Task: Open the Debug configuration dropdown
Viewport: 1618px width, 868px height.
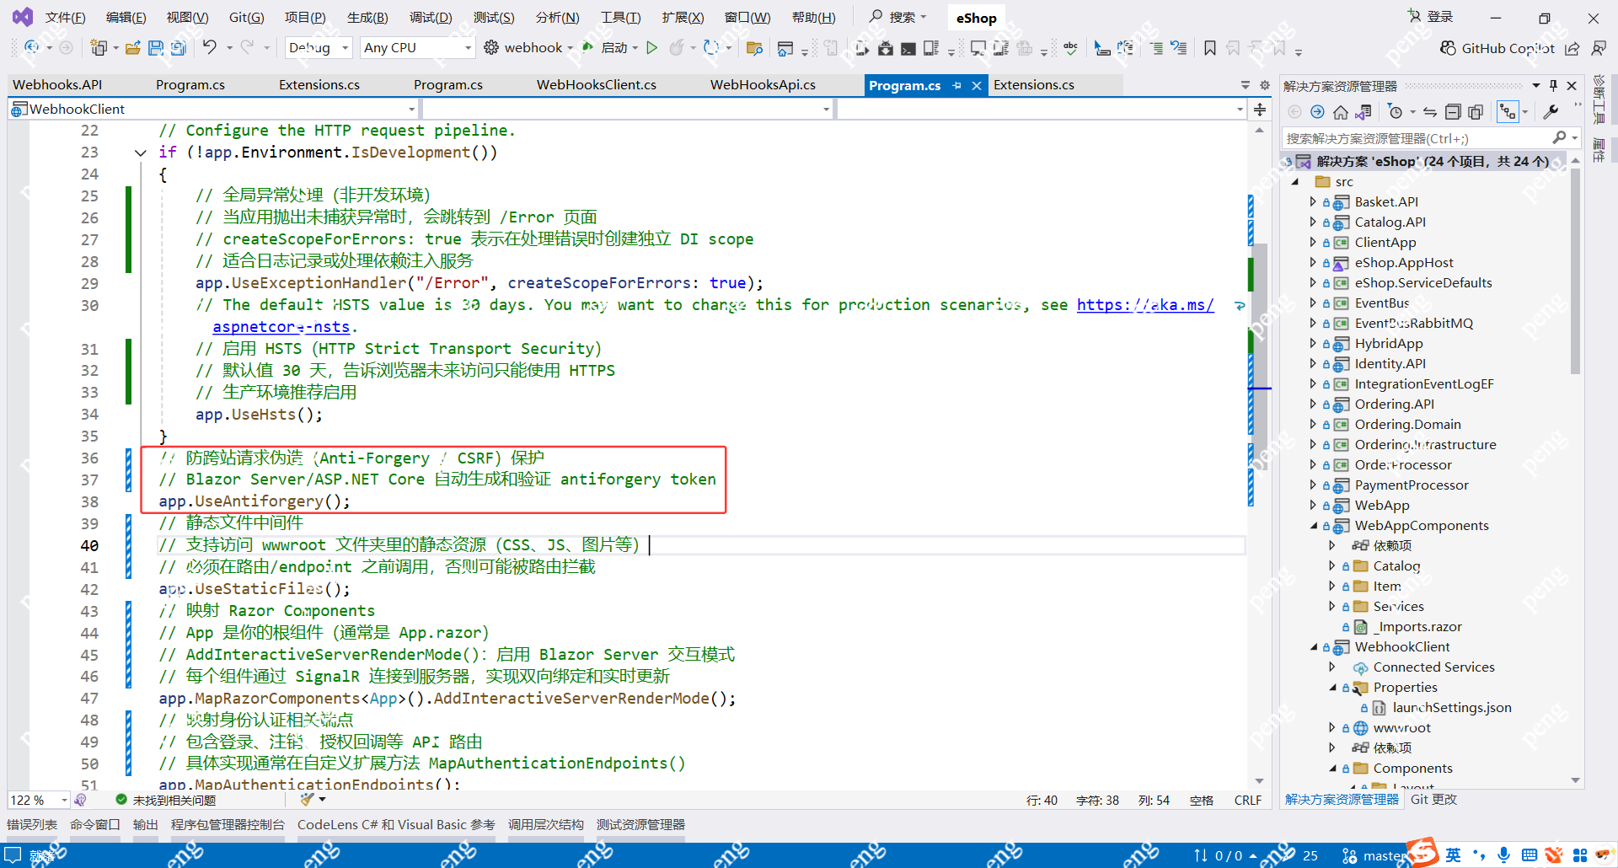Action: (319, 48)
